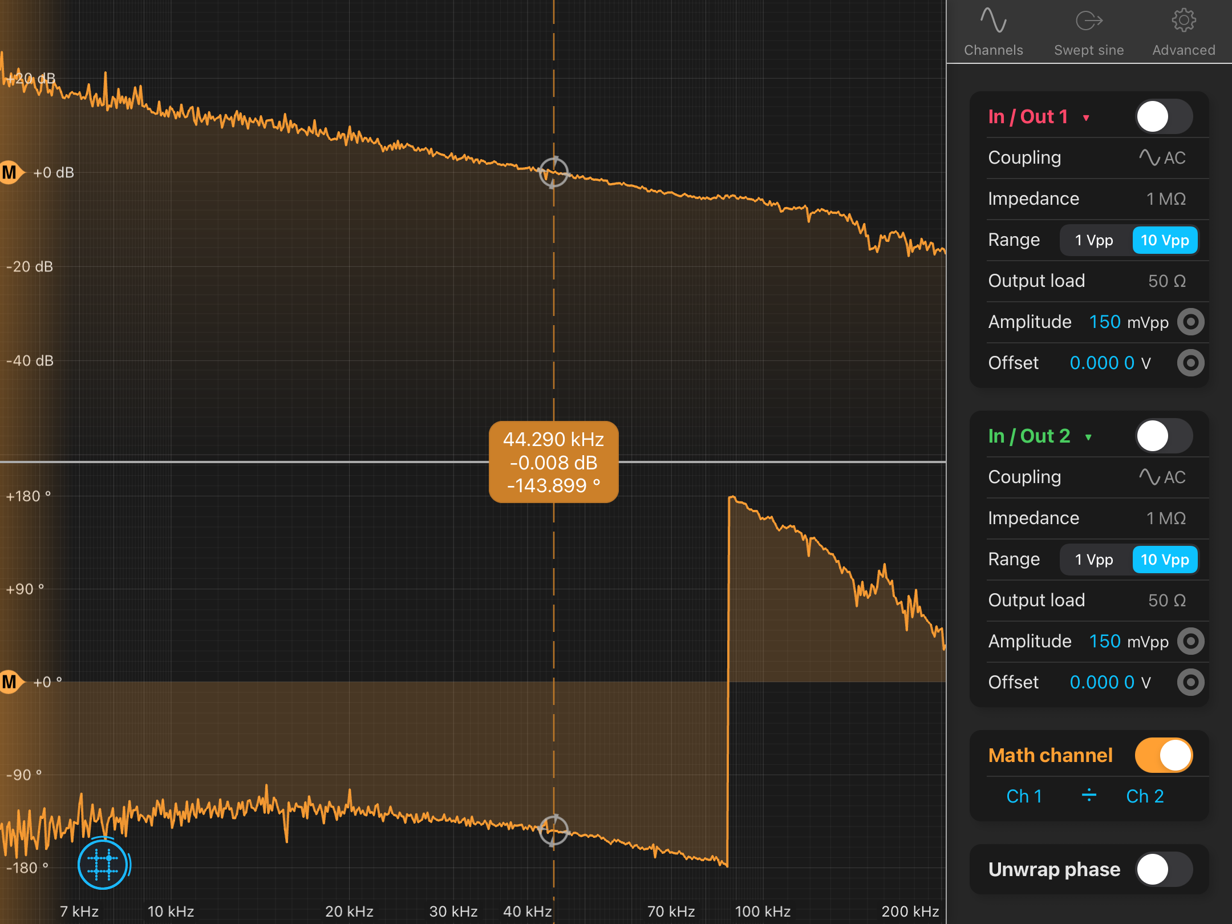
Task: Select the cursor crosshair on phase trace
Action: tap(553, 830)
